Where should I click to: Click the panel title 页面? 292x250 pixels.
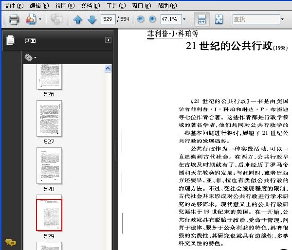(30, 40)
